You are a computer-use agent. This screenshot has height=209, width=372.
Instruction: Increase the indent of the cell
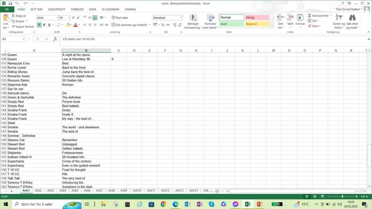[107, 25]
